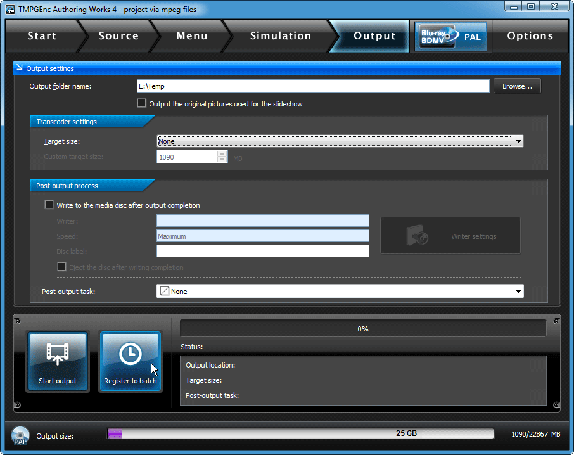Screen dimensions: 574x455
Task: Click the Register to batch clock icon
Action: coord(131,354)
